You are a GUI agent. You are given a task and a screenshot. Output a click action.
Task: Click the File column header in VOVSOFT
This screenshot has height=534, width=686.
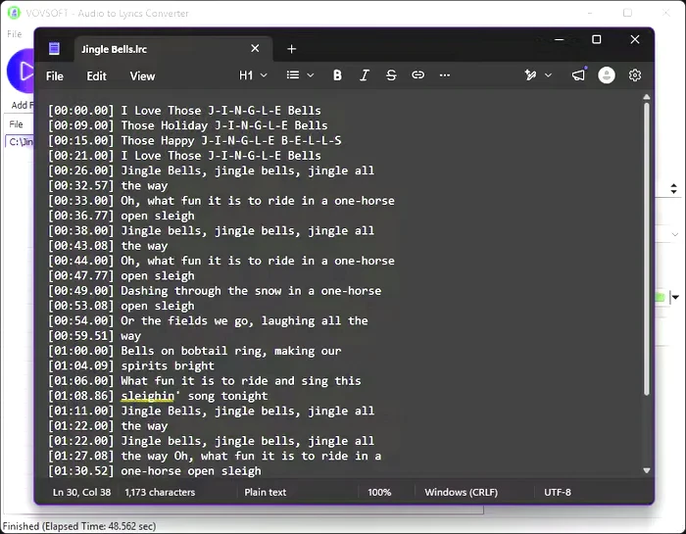click(x=16, y=124)
